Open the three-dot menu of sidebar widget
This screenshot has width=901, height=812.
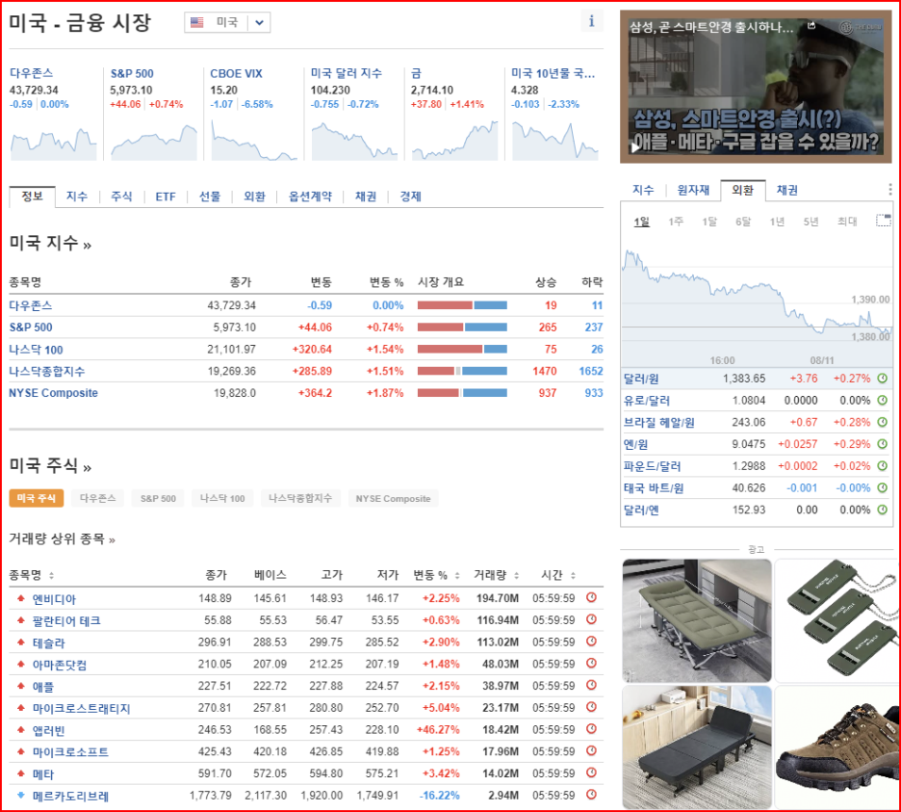(889, 189)
